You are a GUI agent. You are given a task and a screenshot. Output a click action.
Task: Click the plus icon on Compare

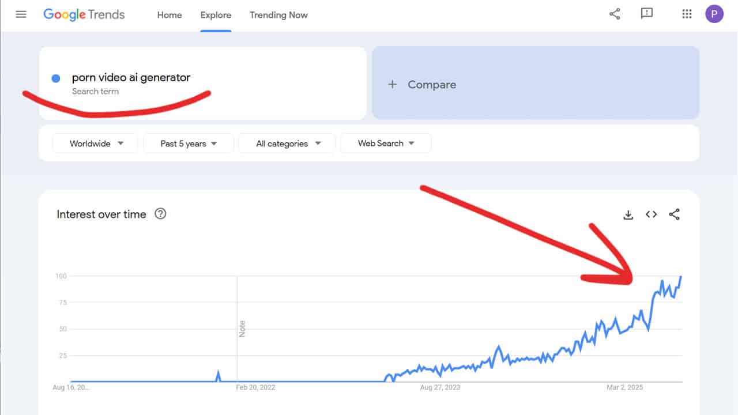(392, 84)
